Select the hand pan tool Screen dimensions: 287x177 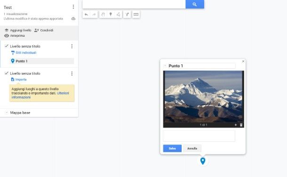(103, 15)
